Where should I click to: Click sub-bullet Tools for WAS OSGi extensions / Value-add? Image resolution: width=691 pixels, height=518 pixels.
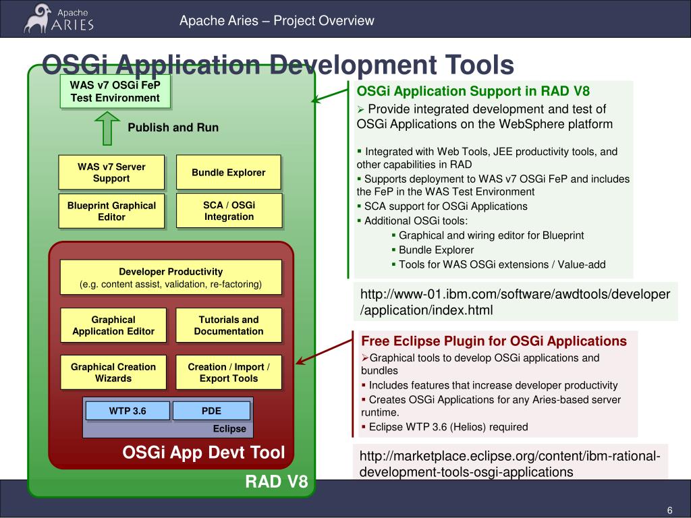(x=499, y=264)
